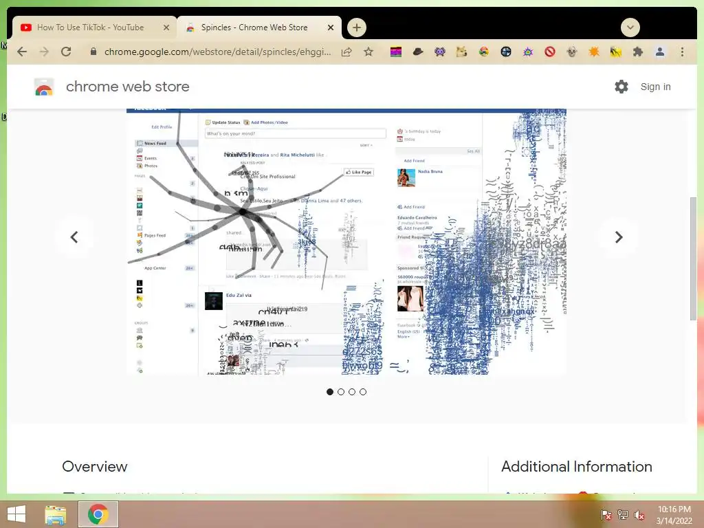Open the orange splat extension
This screenshot has height=528, width=704.
tap(593, 52)
